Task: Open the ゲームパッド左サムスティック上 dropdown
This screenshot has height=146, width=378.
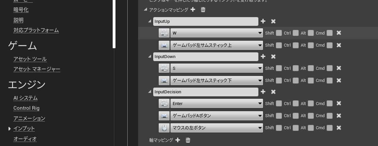Action: [217, 45]
